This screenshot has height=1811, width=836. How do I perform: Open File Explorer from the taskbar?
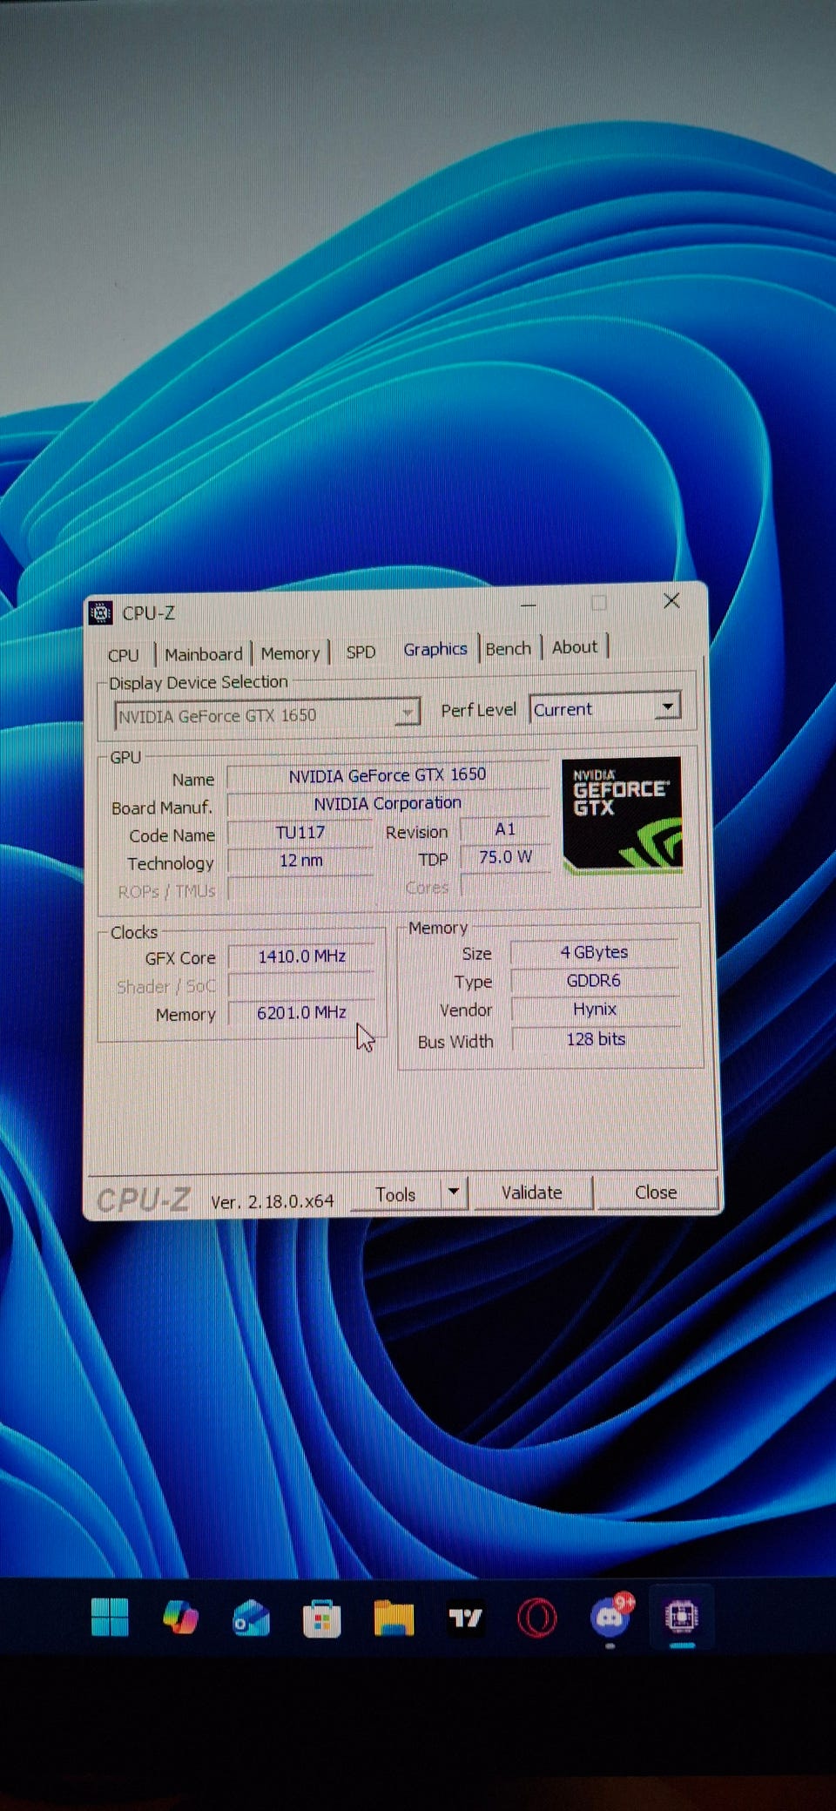(x=394, y=1618)
